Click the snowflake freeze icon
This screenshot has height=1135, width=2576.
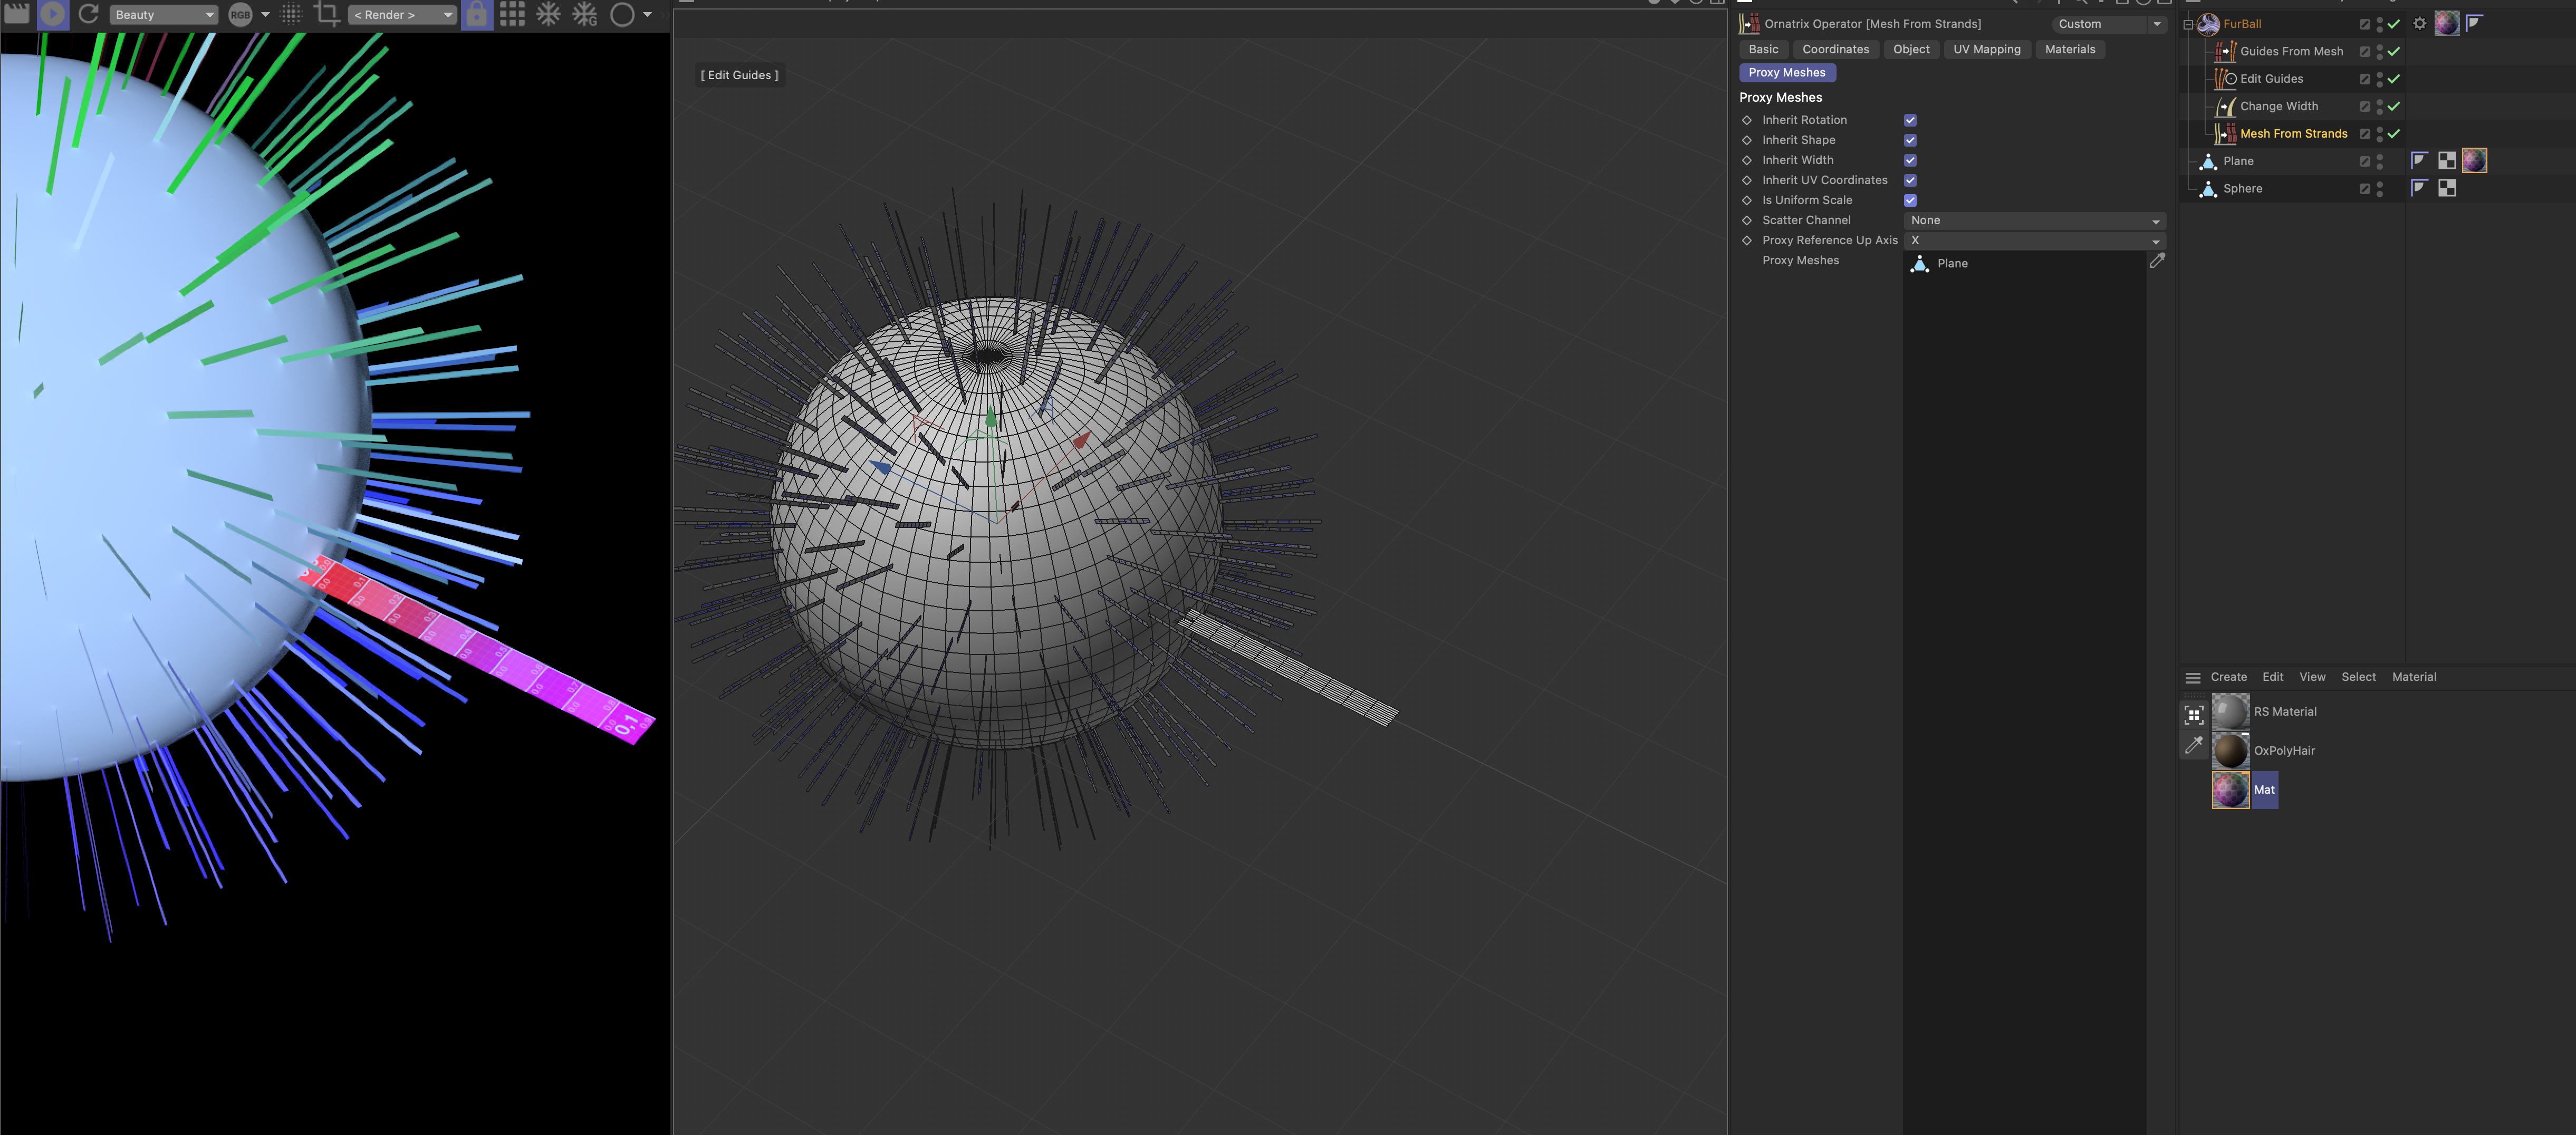tap(548, 14)
